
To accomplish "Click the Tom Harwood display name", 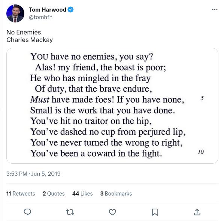I will tap(48, 10).
